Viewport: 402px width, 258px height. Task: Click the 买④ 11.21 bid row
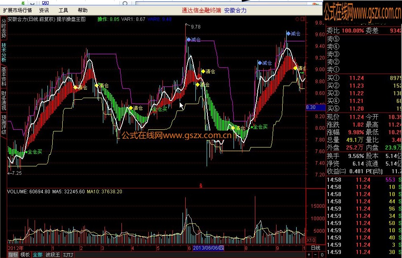pos(364,101)
